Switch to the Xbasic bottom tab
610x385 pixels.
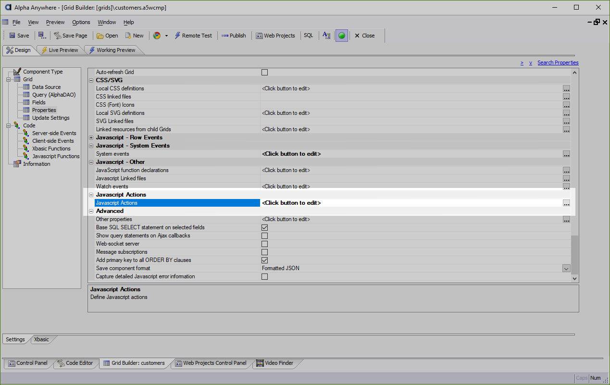pos(41,339)
